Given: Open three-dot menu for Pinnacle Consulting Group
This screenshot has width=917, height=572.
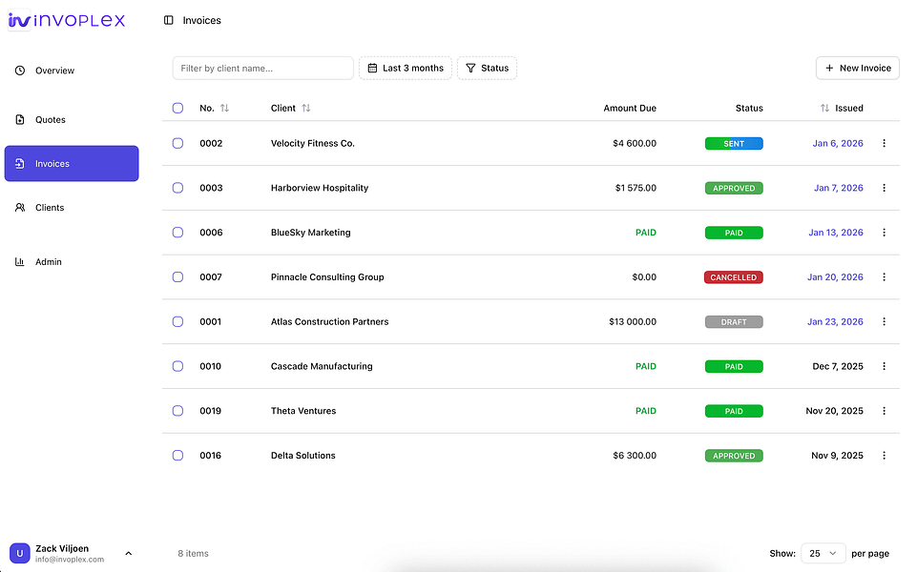Looking at the screenshot, I should (884, 277).
